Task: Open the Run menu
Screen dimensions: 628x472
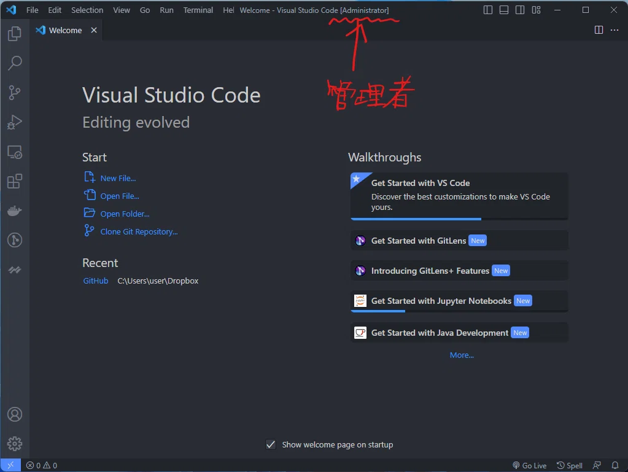Action: 166,10
